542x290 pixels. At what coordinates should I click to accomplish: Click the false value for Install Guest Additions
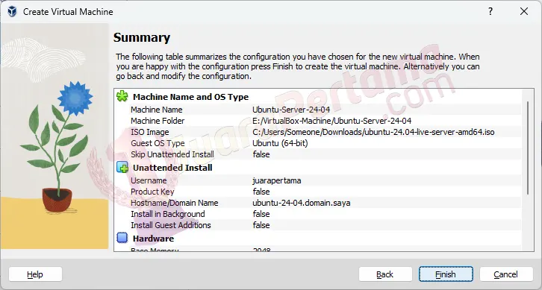tap(261, 225)
